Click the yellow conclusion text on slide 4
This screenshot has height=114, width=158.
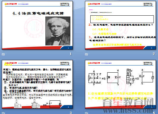click(120, 96)
